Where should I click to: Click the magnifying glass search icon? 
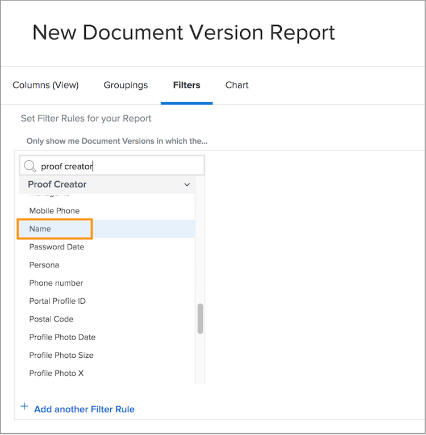click(x=30, y=166)
